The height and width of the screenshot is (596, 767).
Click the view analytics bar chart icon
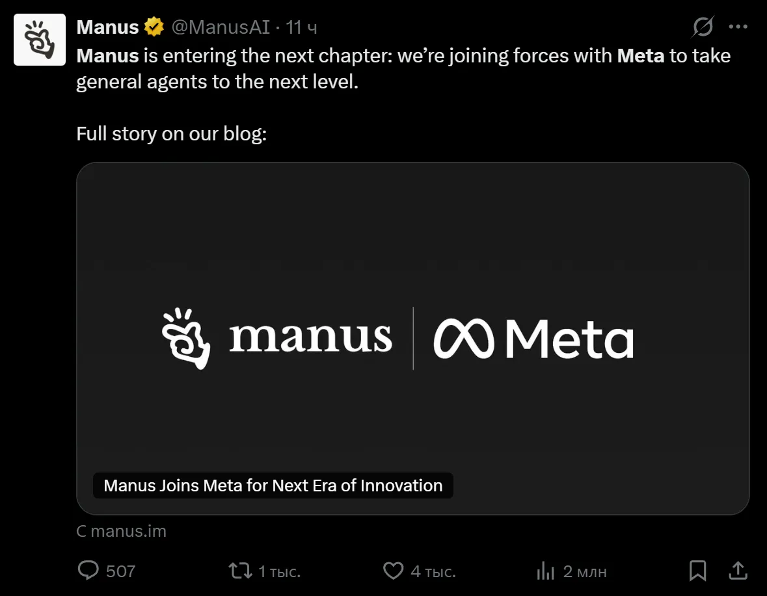pyautogui.click(x=545, y=571)
